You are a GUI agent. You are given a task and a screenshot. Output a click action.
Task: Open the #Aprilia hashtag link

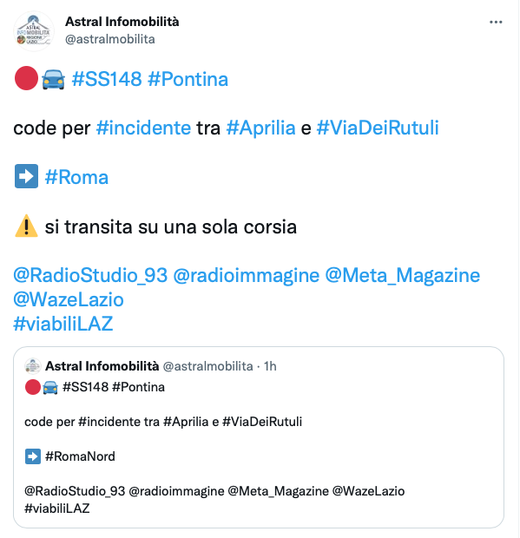tap(260, 128)
